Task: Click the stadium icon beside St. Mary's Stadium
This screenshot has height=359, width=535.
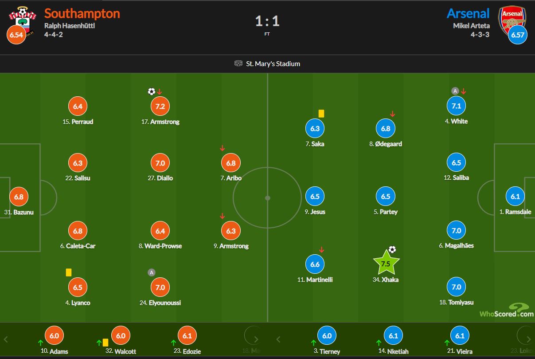Action: point(238,63)
